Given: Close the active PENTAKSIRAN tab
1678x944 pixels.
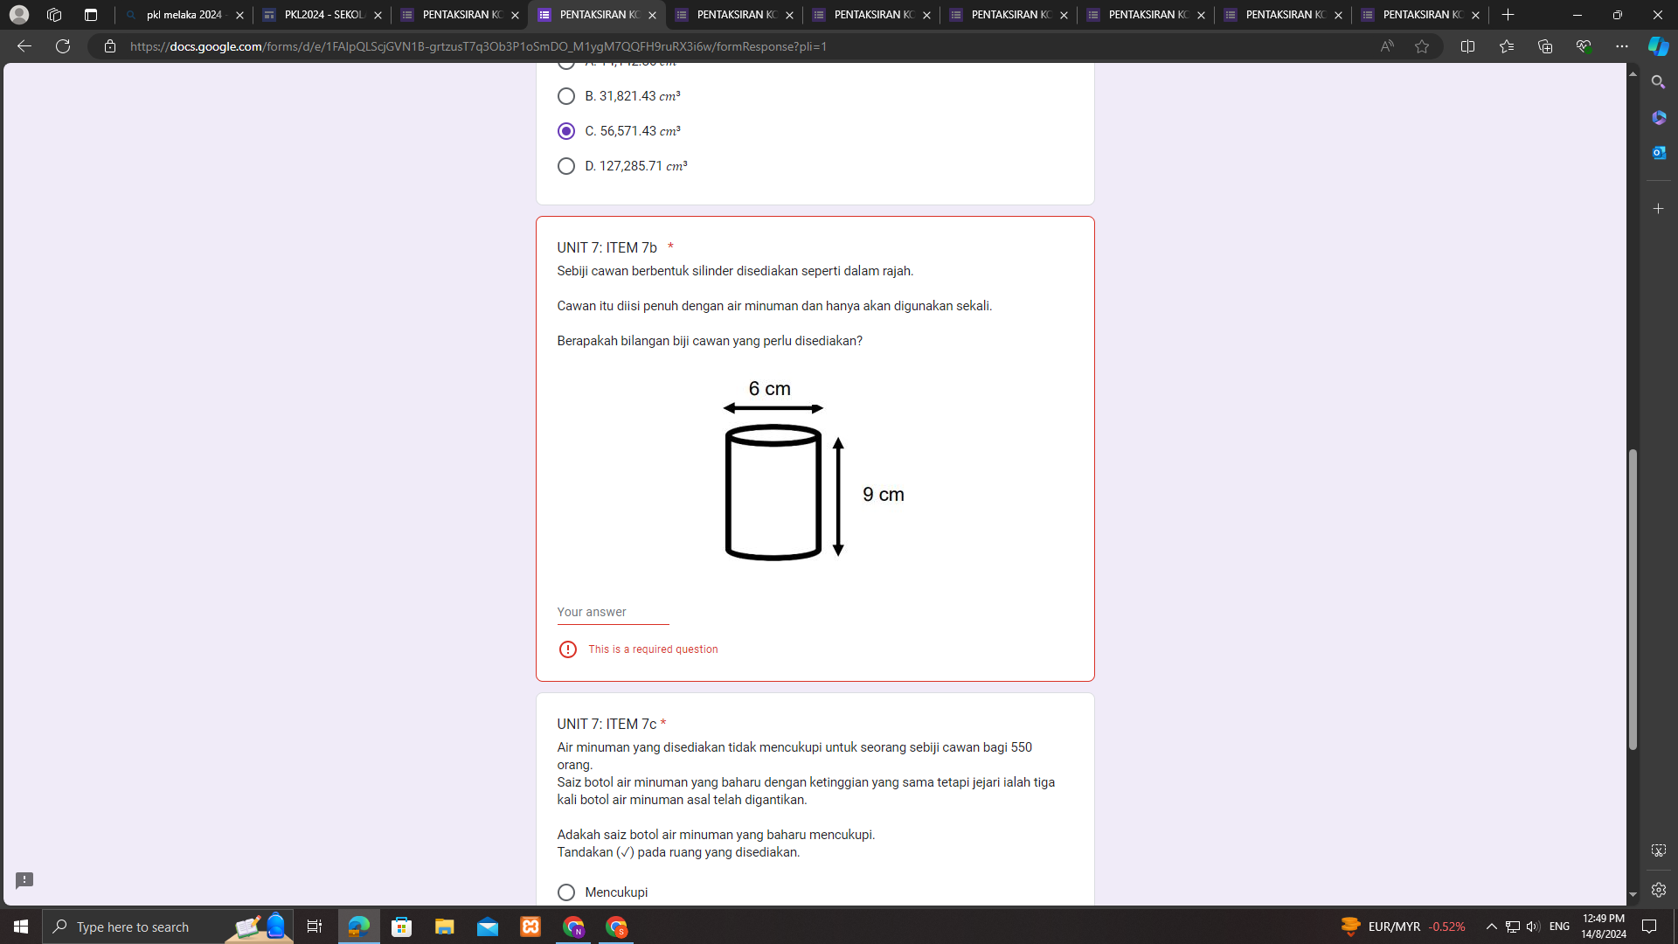Looking at the screenshot, I should 652,16.
